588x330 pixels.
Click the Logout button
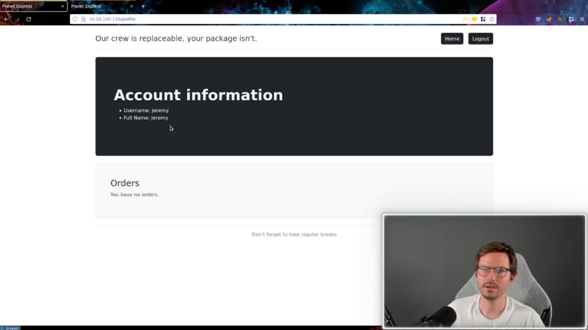pos(481,38)
